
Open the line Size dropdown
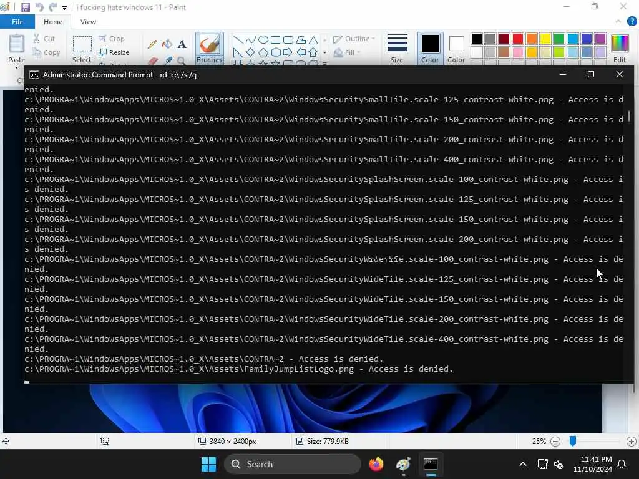pyautogui.click(x=397, y=49)
